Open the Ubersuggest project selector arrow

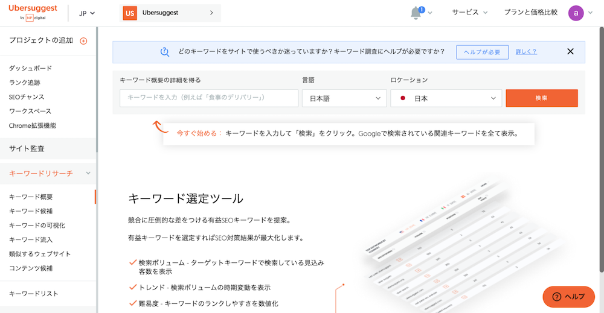(x=211, y=13)
